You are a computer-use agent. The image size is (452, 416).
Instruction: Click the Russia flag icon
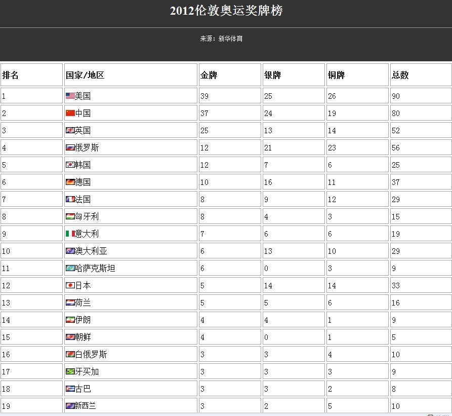[70, 147]
